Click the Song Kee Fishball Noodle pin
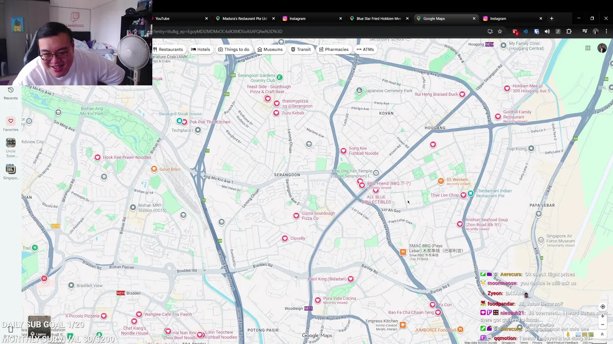The width and height of the screenshot is (613, 344). click(x=343, y=151)
